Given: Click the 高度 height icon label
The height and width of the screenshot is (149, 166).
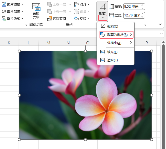Looking at the screenshot, I should [x=112, y=7].
